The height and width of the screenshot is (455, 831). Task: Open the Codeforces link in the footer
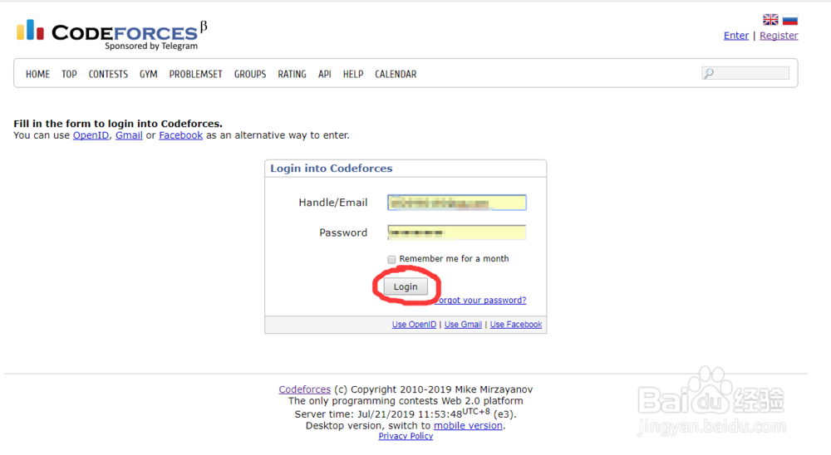click(x=305, y=389)
